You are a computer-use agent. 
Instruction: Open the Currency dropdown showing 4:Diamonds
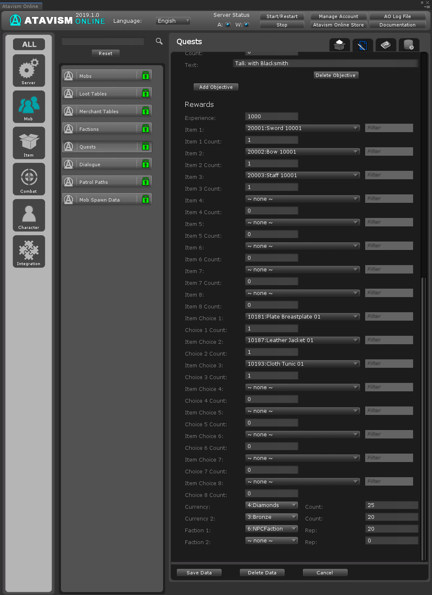[271, 505]
